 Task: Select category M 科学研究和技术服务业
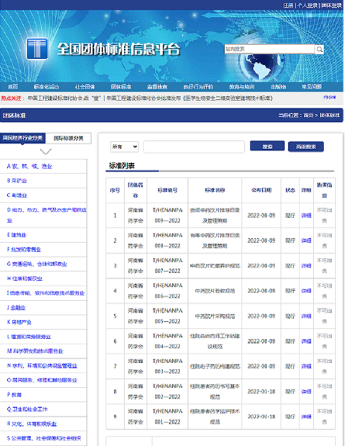click(x=35, y=351)
